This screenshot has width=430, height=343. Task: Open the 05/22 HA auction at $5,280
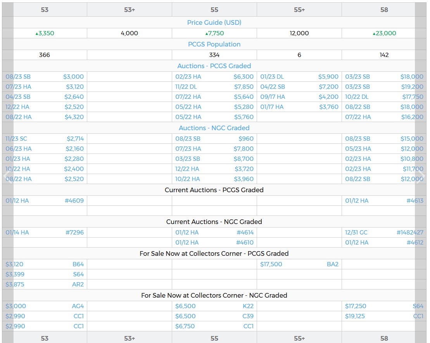coord(214,107)
